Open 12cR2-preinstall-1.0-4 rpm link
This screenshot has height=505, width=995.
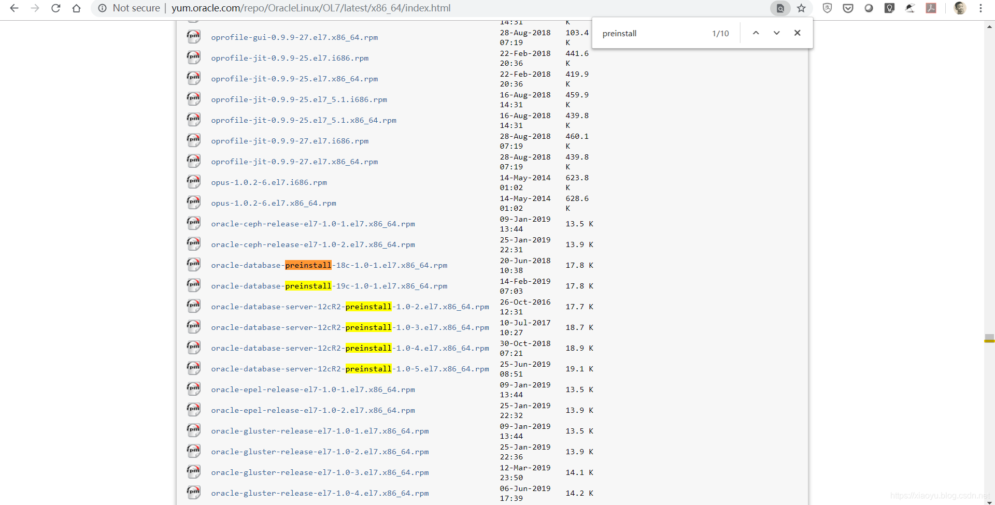pos(350,348)
